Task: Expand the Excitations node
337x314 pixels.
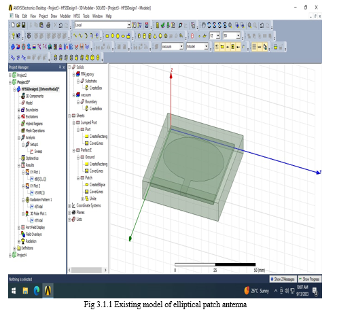Action: [x=19, y=117]
